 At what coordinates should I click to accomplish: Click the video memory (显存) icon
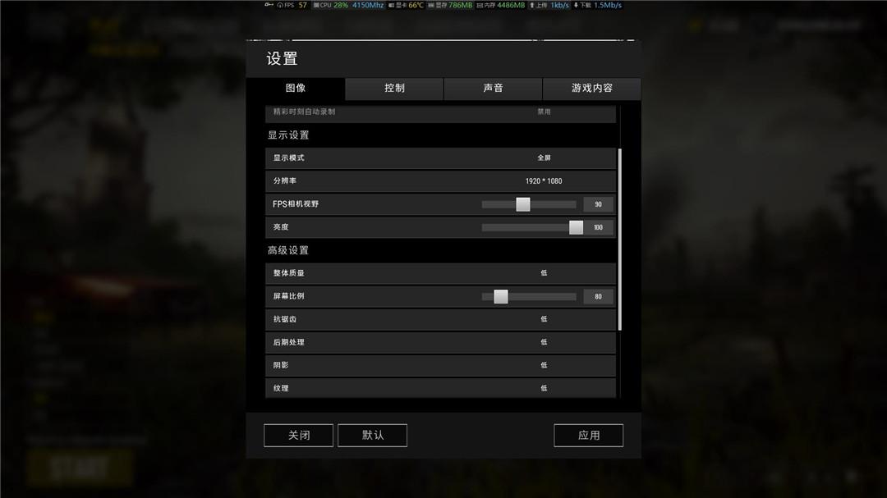[x=431, y=5]
